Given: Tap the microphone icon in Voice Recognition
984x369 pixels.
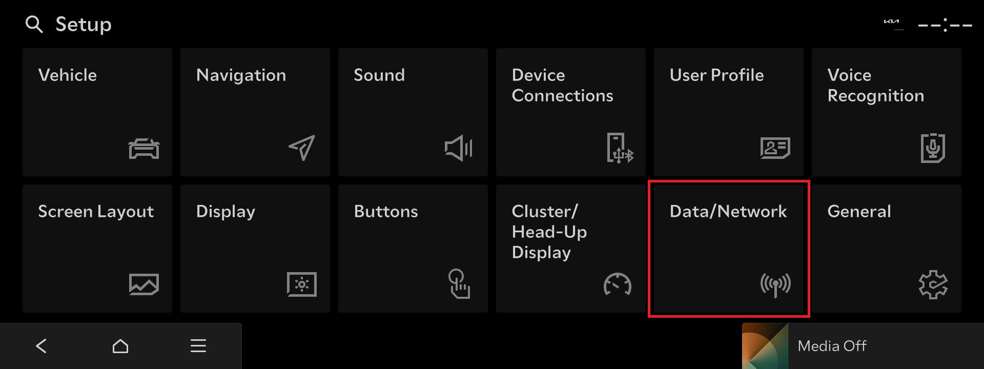Looking at the screenshot, I should pos(933,148).
